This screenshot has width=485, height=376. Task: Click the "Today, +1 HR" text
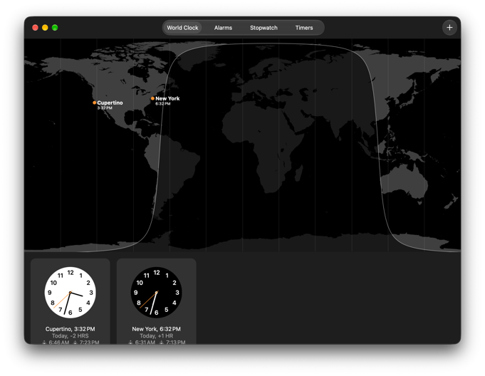click(x=157, y=336)
